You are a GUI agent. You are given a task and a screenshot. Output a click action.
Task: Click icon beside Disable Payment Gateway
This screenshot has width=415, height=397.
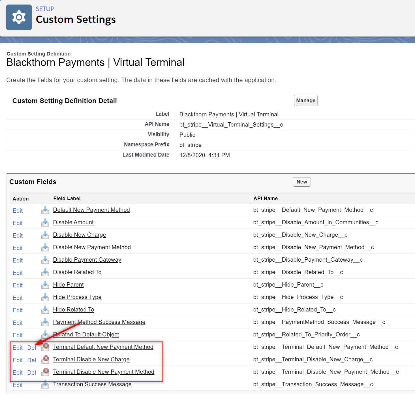click(45, 260)
